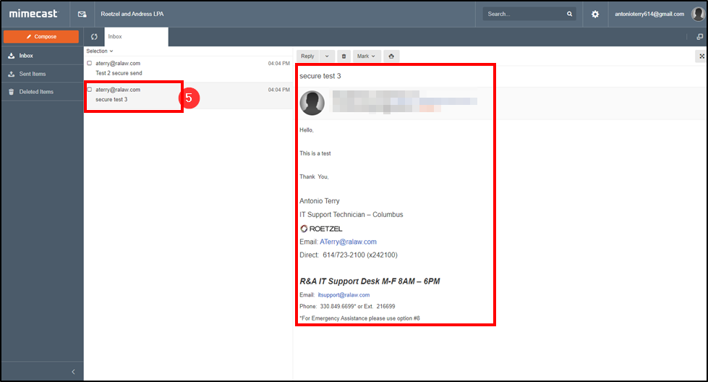Close the message reading pane
The width and height of the screenshot is (708, 382).
pyautogui.click(x=701, y=56)
